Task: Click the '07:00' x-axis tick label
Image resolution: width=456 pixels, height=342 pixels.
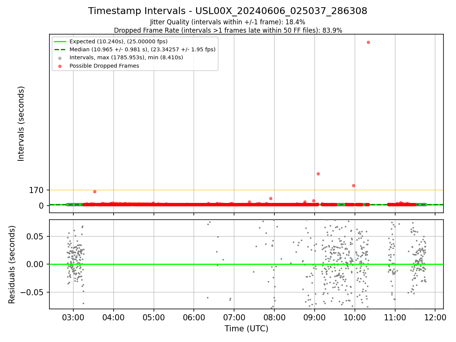Action: [x=234, y=317]
